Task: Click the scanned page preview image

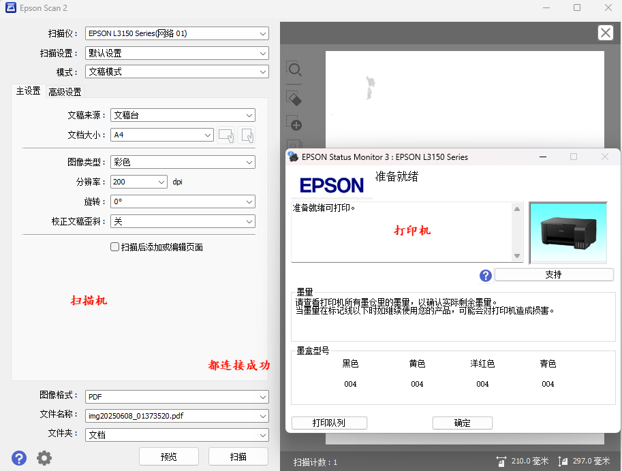Action: coord(465,99)
